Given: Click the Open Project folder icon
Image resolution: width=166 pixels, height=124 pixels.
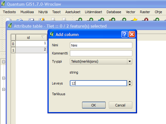Looking at the screenshot, I should [20, 19].
